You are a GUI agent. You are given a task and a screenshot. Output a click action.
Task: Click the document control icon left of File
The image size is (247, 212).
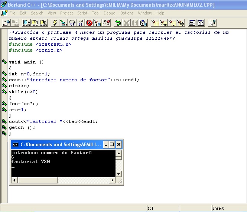point(4,13)
